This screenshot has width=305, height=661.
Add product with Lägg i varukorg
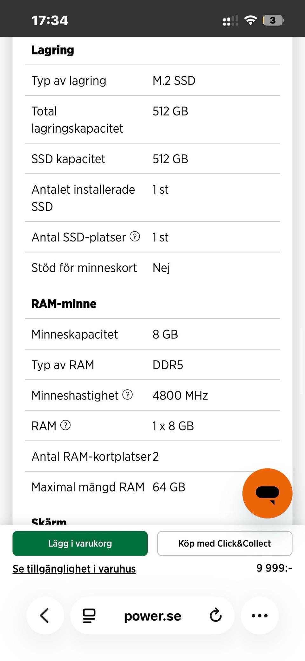tap(80, 543)
